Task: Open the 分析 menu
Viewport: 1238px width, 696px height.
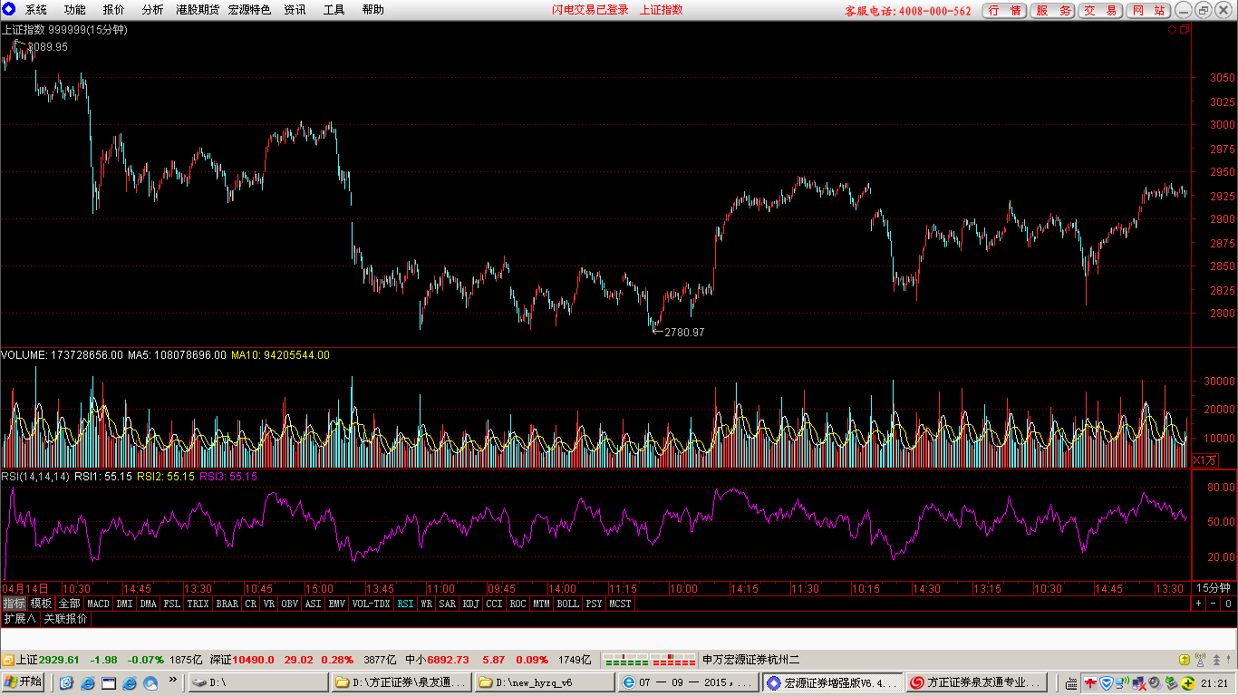Action: 152,10
